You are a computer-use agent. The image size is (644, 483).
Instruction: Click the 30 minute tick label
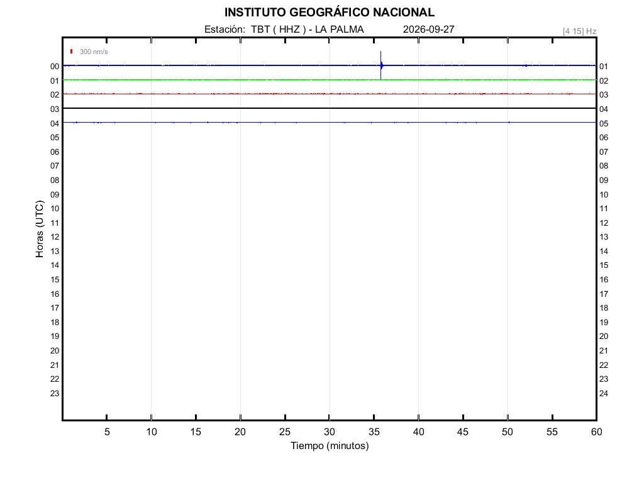coord(330,431)
